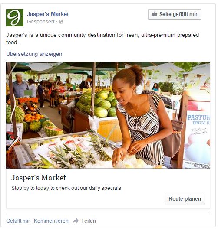The height and width of the screenshot is (231, 218).
Task: Click the share arrow icon beside Teilen
Action: click(x=76, y=221)
